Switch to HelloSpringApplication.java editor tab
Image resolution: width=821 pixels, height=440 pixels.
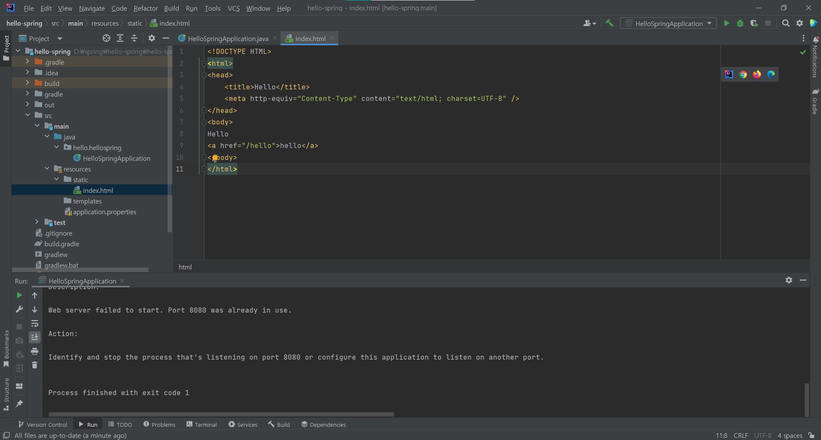[x=227, y=38]
